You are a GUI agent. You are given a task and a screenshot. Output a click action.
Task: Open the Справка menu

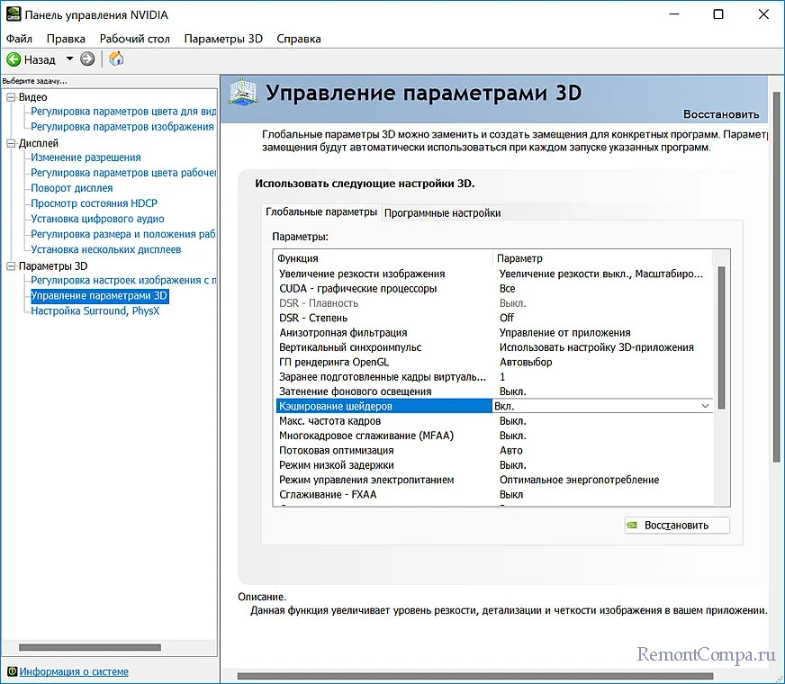[x=298, y=39]
